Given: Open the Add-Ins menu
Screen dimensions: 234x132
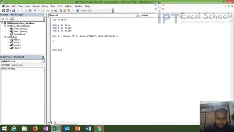Looking at the screenshot, I should pos(69,6).
